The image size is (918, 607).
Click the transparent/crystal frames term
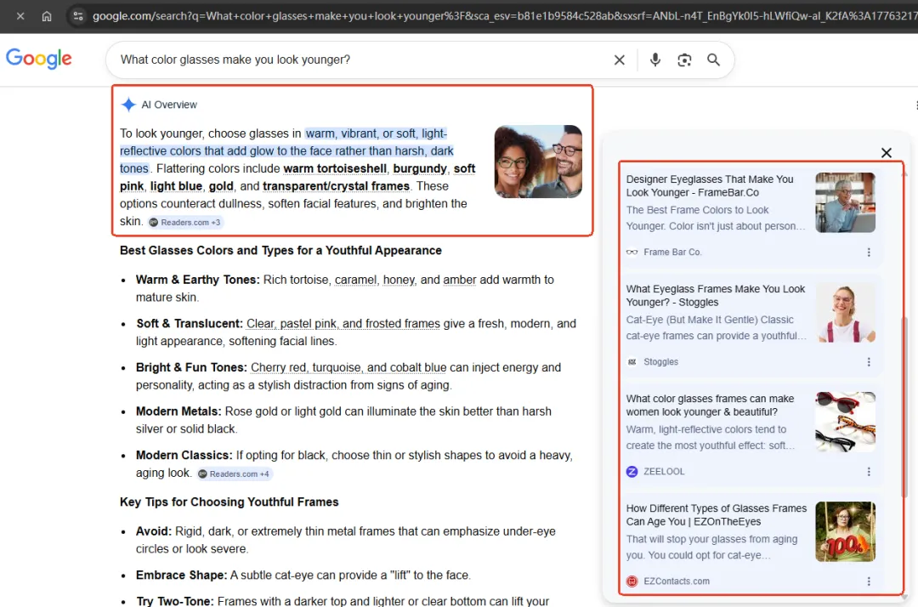point(336,186)
